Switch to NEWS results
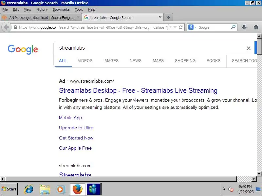The image size is (262, 196). pyautogui.click(x=136, y=61)
